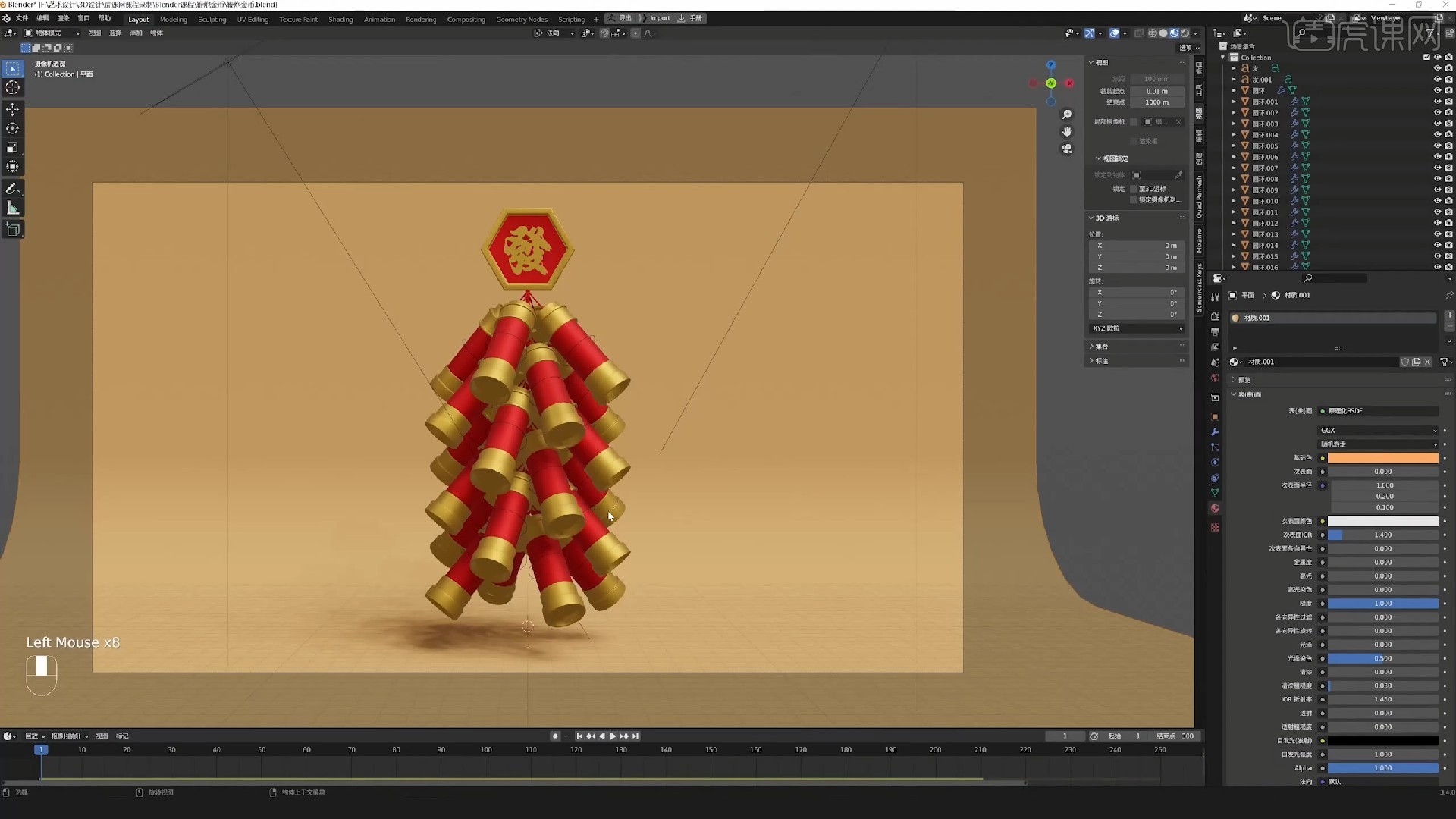Select the Measure tool
The height and width of the screenshot is (819, 1456).
coord(13,208)
